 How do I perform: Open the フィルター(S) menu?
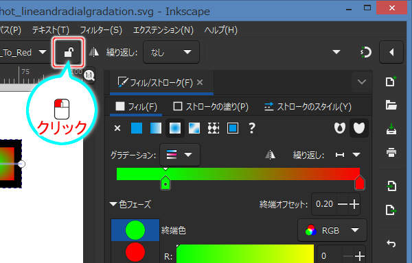101,30
